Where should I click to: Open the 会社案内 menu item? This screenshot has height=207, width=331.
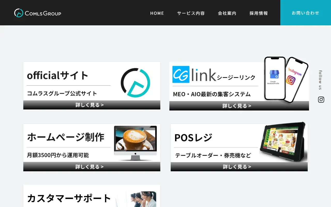point(227,13)
